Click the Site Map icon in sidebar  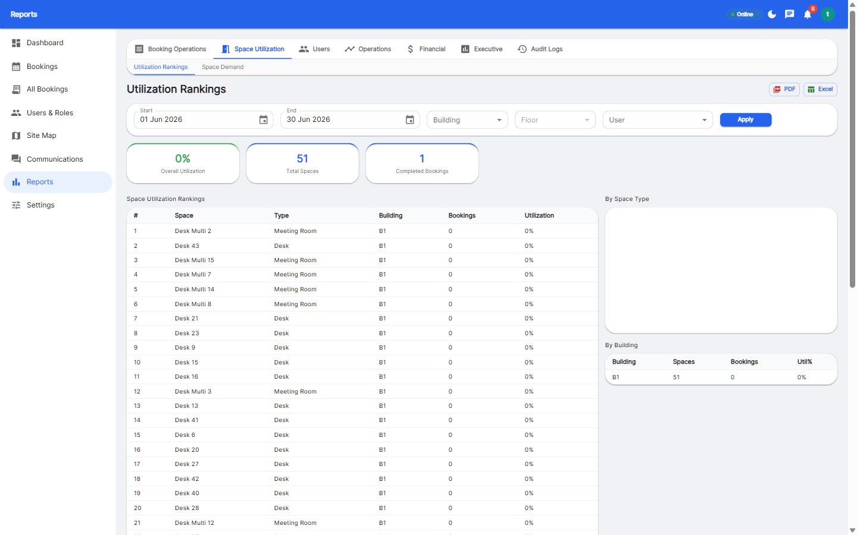(x=16, y=136)
